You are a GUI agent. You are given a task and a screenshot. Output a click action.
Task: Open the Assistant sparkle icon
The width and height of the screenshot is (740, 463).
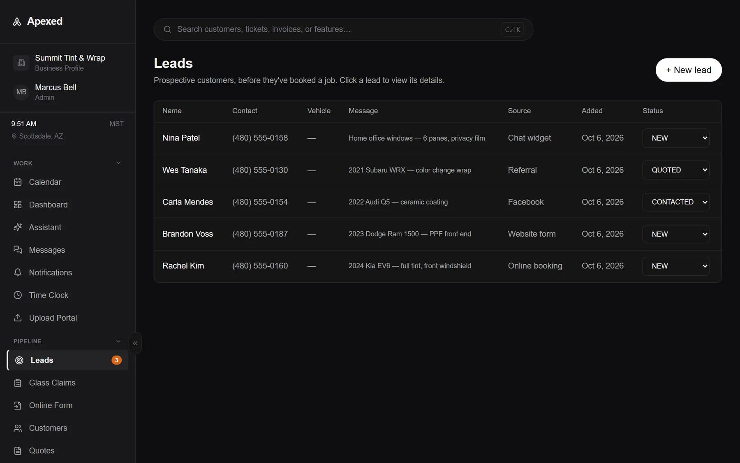click(x=18, y=227)
